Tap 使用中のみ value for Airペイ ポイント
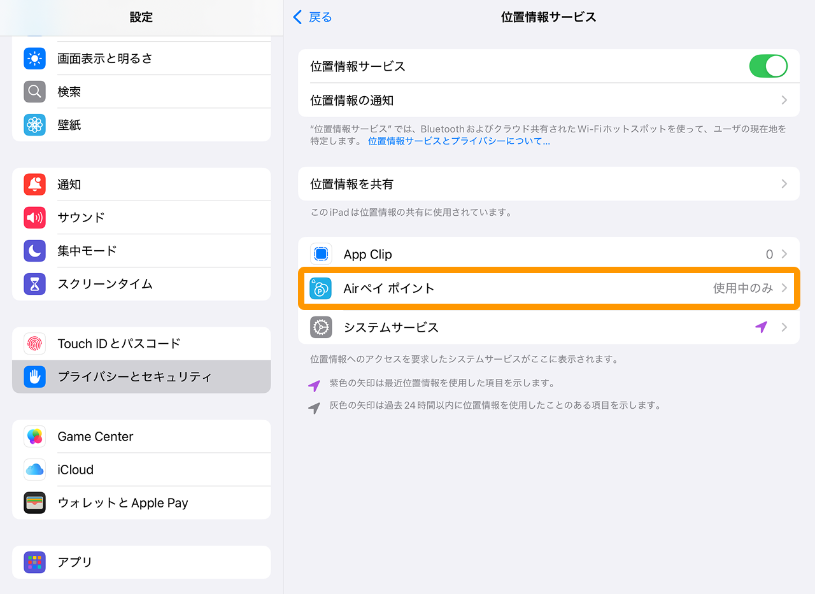This screenshot has height=594, width=815. 743,288
